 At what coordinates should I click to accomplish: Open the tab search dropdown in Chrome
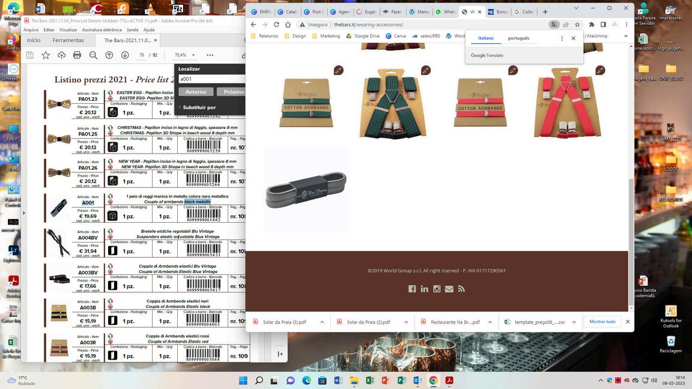pyautogui.click(x=576, y=8)
